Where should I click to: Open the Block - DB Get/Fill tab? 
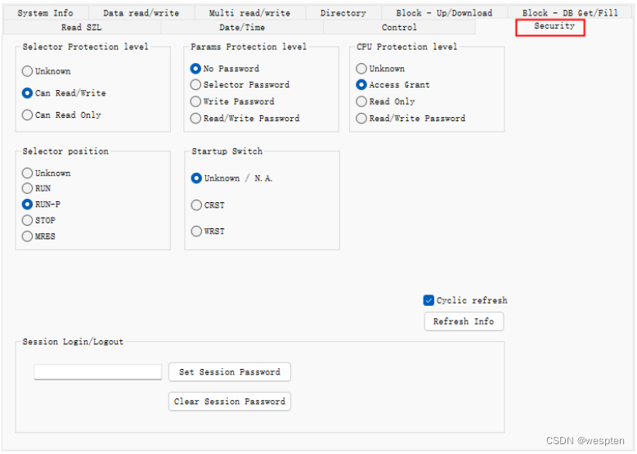point(570,13)
